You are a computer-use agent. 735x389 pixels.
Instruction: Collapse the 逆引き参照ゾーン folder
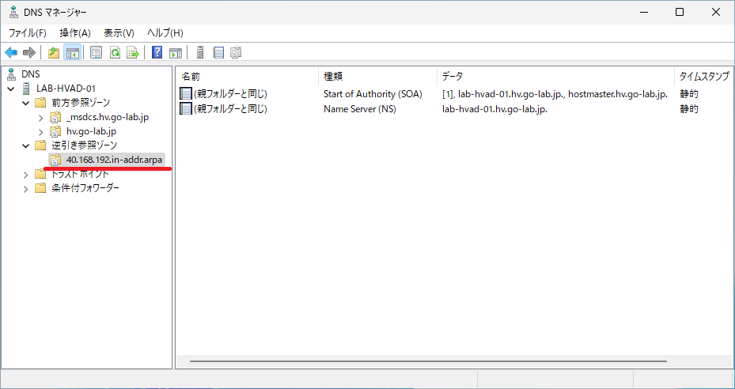pos(26,145)
